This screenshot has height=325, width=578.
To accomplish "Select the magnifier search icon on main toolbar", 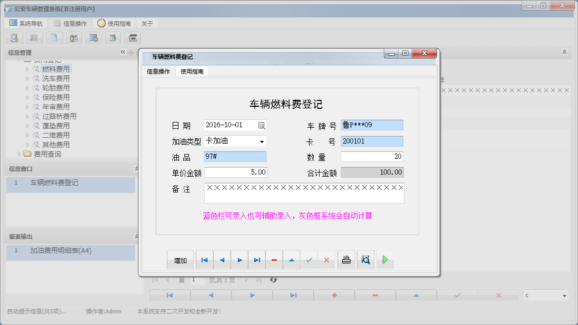I will (14, 37).
